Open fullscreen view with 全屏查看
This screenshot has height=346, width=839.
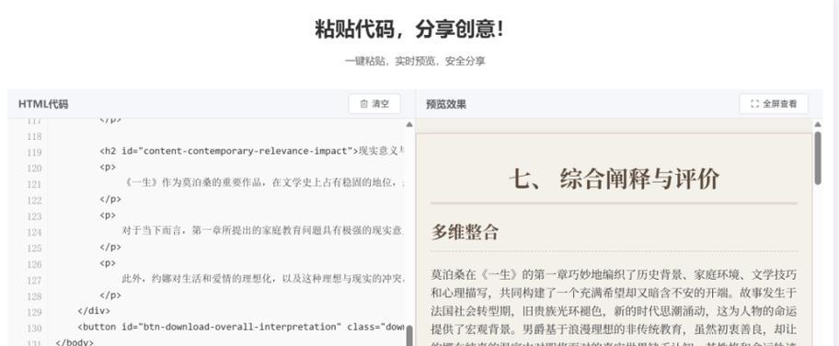click(x=773, y=104)
